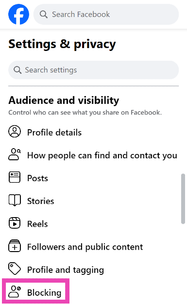The image size is (187, 305).
Task: Click the Blocking person icon
Action: coord(15,291)
